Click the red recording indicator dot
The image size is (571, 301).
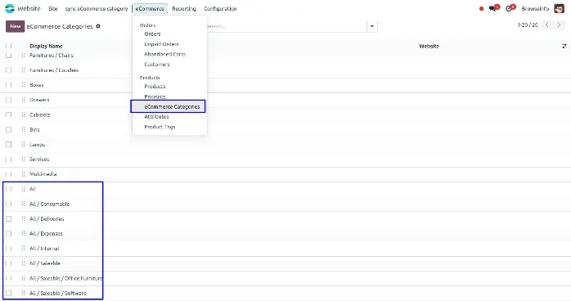pos(481,8)
